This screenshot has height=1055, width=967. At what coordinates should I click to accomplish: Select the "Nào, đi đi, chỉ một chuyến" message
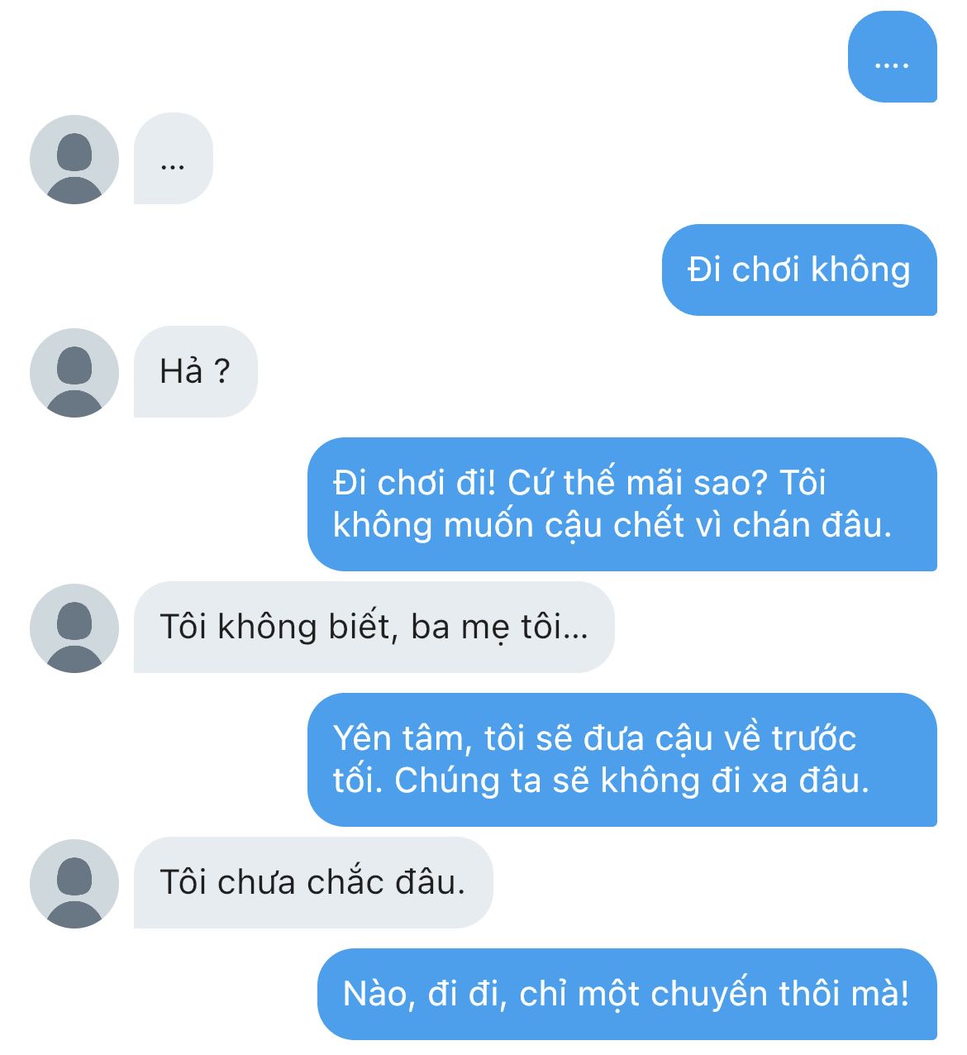[627, 994]
